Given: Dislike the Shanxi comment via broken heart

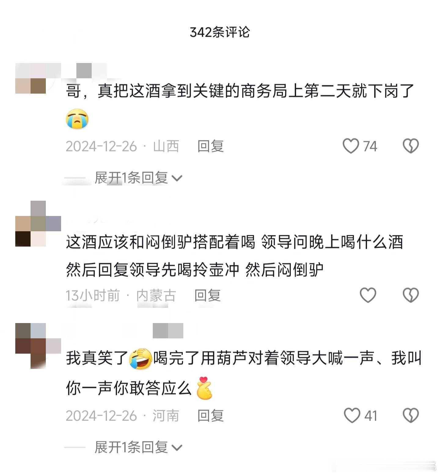Looking at the screenshot, I should click(x=411, y=146).
